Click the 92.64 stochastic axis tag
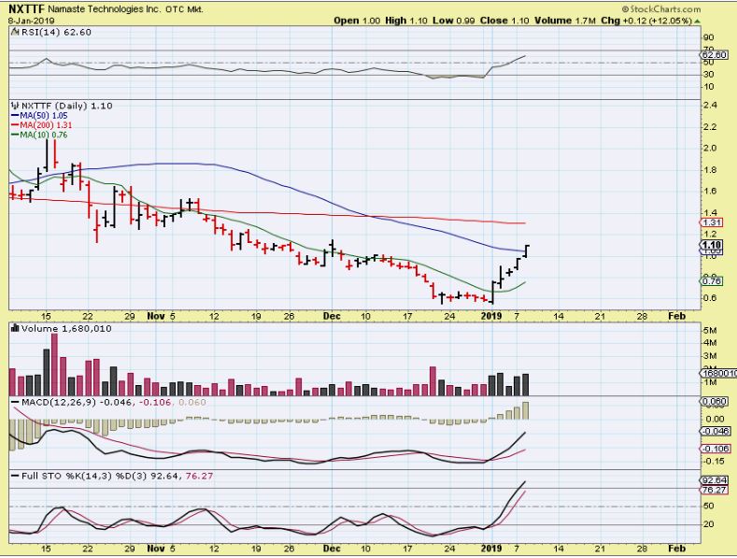The width and height of the screenshot is (737, 558). click(x=715, y=480)
